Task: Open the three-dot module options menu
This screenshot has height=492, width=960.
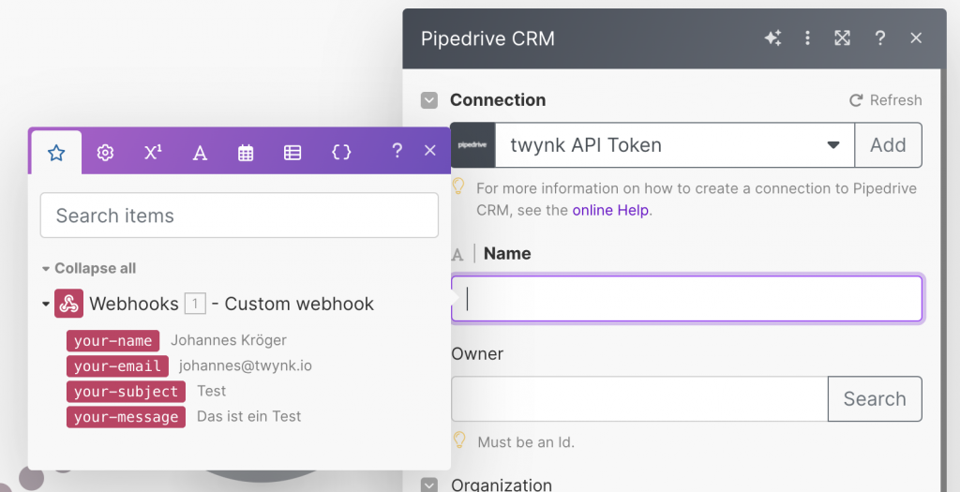Action: tap(807, 38)
